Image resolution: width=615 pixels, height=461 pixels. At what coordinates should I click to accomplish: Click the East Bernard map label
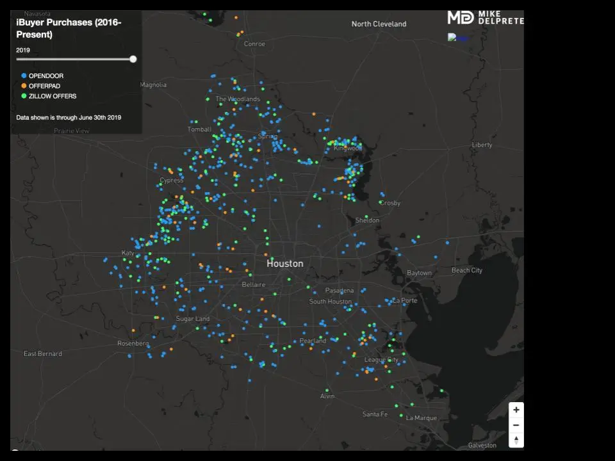point(43,354)
